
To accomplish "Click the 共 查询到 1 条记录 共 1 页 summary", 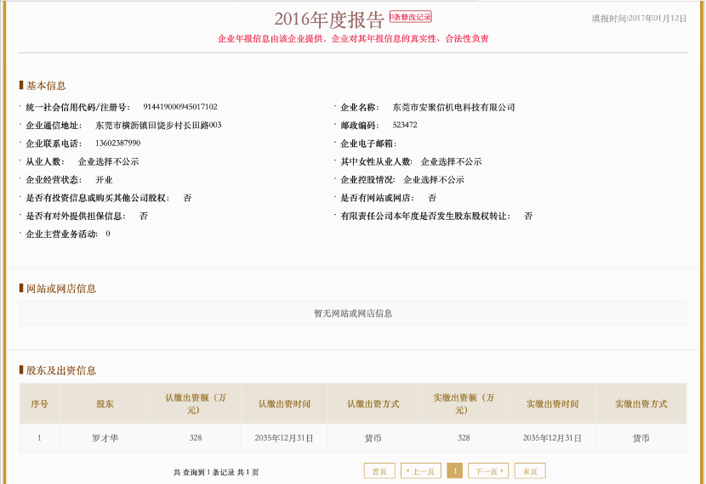I will tap(216, 472).
